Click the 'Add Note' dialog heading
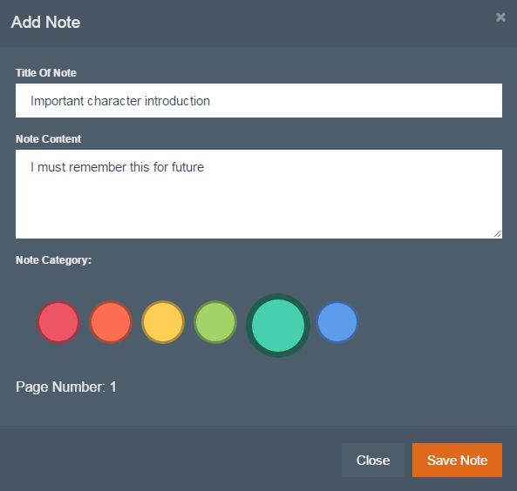Viewport: 517px width, 491px height. (45, 22)
